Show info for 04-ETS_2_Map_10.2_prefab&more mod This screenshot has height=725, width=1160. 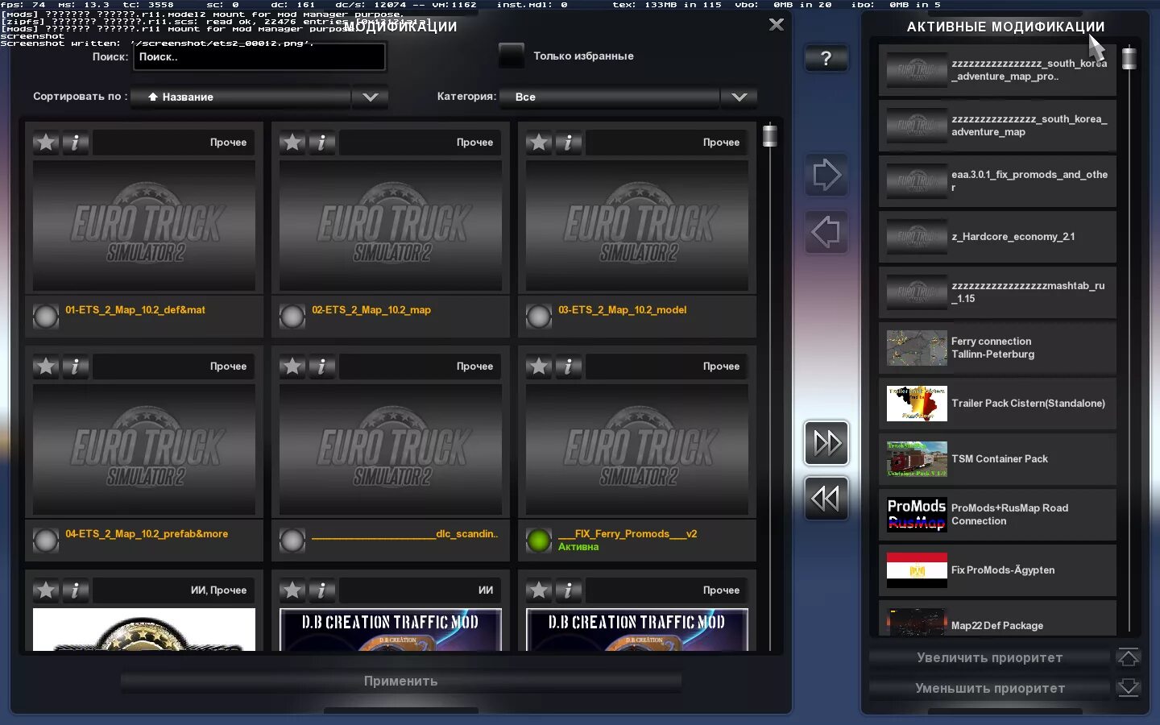click(75, 367)
